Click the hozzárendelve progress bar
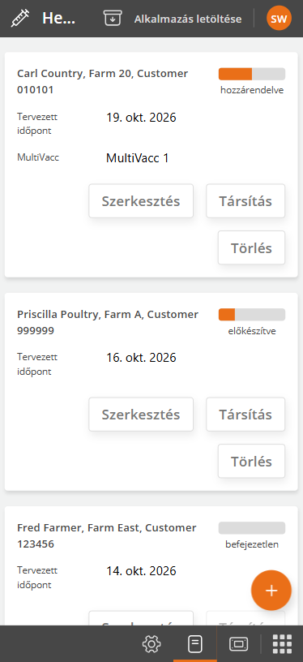 (x=252, y=74)
